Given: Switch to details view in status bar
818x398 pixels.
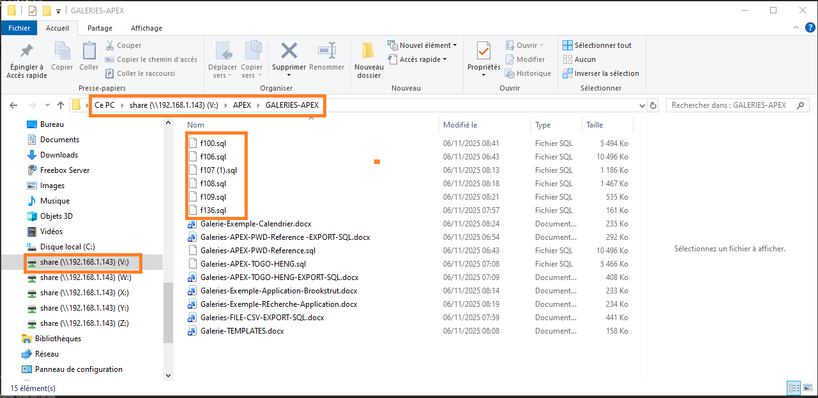Looking at the screenshot, I should click(794, 387).
